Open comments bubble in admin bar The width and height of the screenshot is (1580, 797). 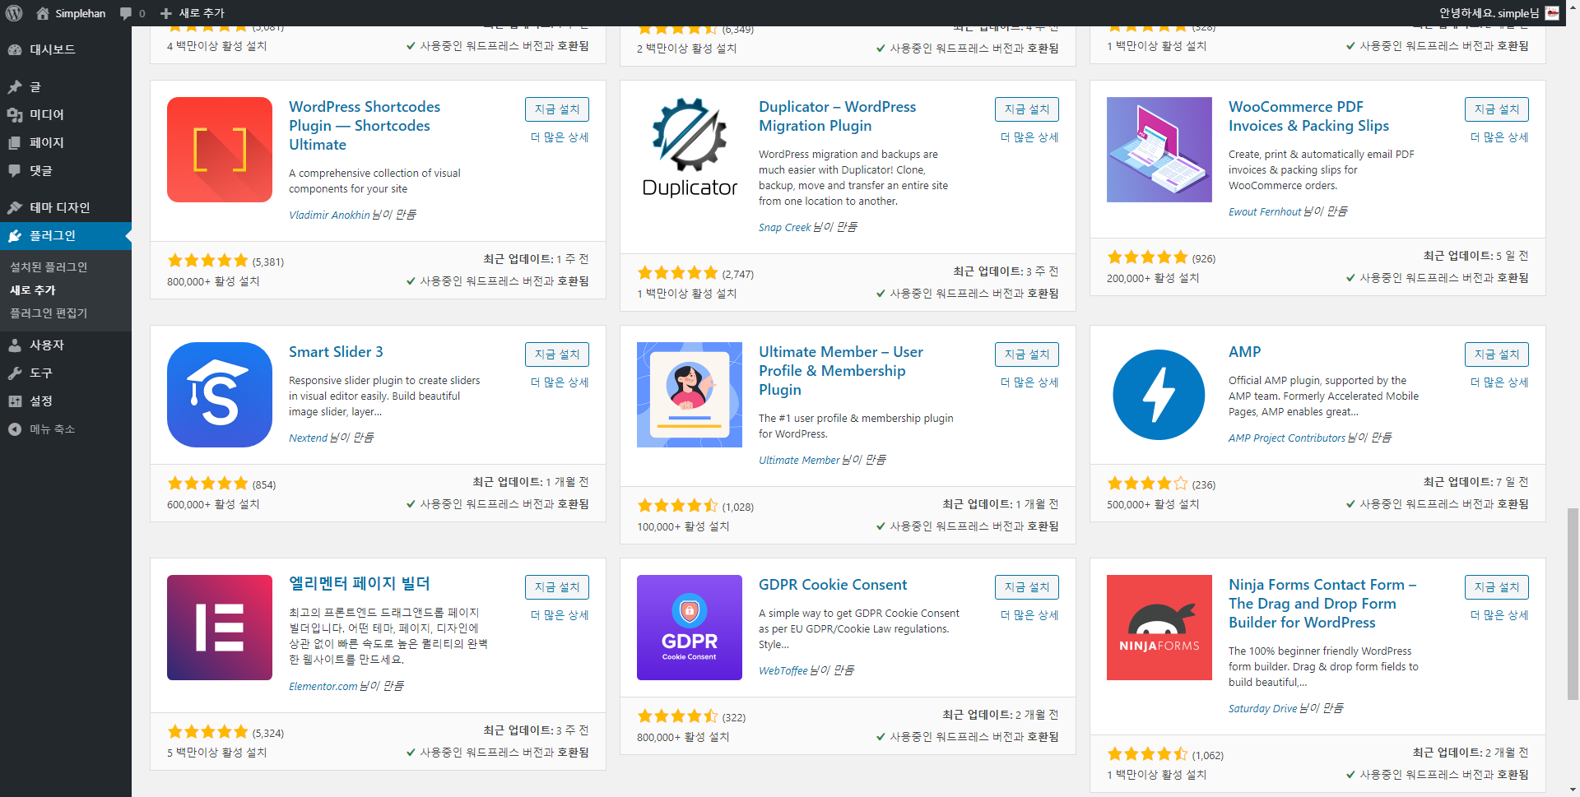click(125, 13)
